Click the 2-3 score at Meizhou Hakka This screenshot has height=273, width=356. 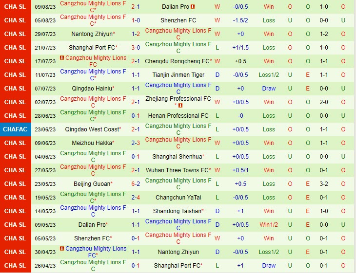click(136, 143)
